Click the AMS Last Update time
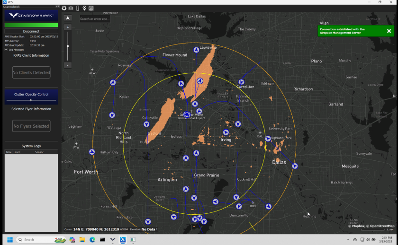This screenshot has width=398, height=245. pos(37,45)
